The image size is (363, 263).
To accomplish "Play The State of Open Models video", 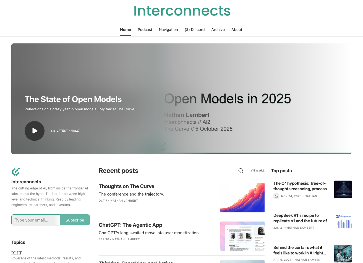I will pyautogui.click(x=35, y=131).
